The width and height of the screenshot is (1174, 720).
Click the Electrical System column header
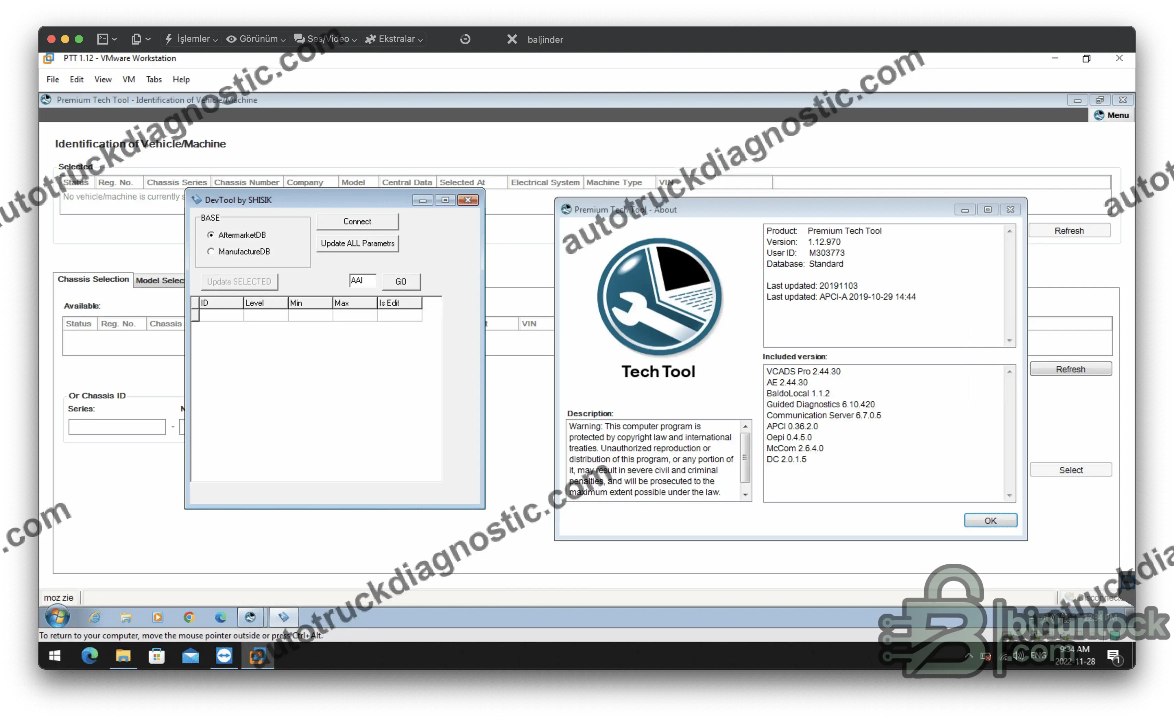click(x=545, y=182)
